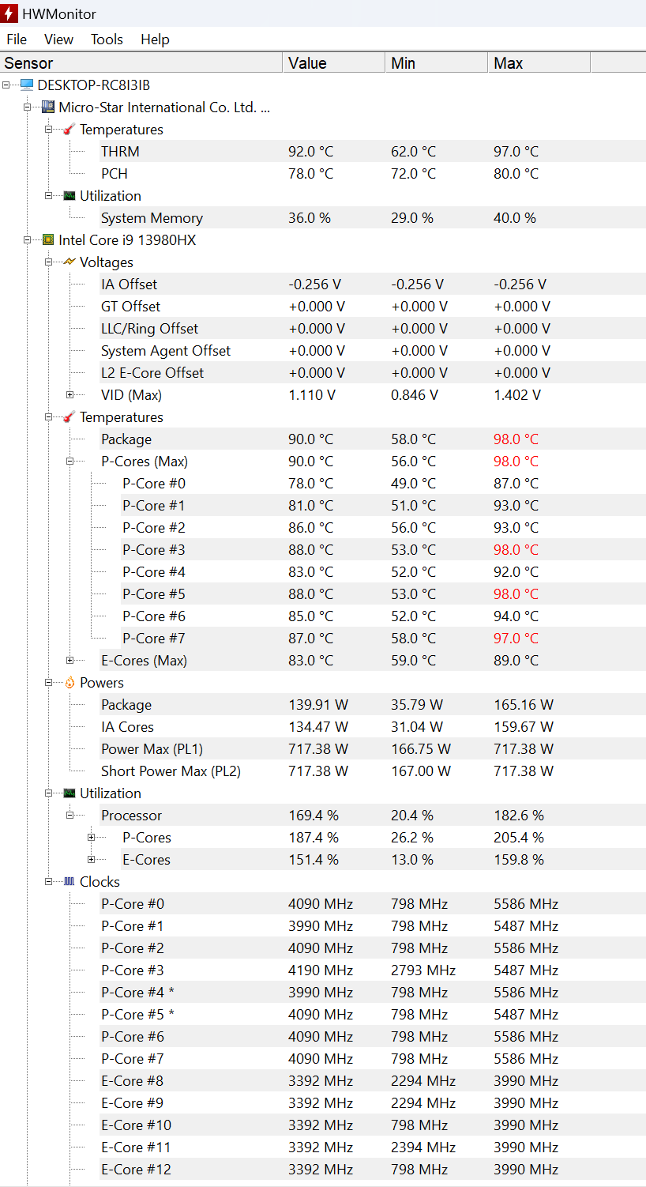646x1187 pixels.
Task: Expand the P-Cores utilization node
Action: tap(91, 837)
